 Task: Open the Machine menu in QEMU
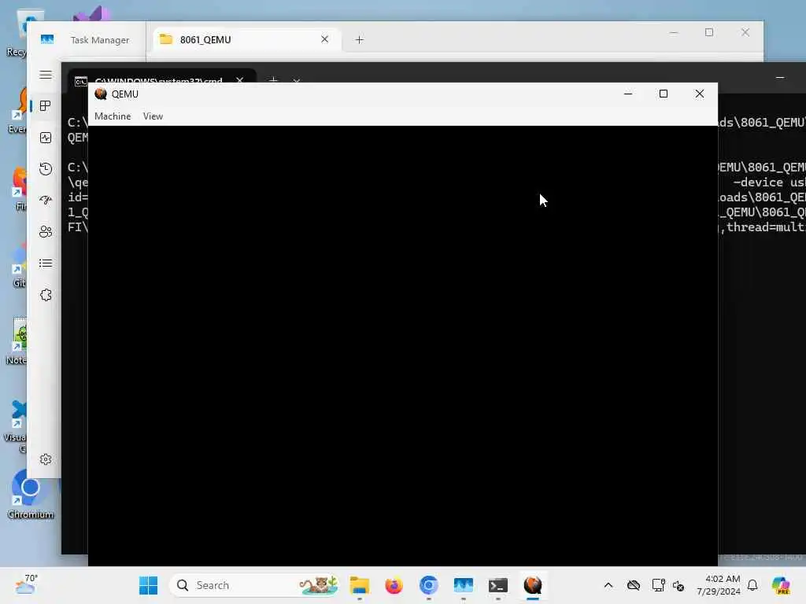[x=113, y=116]
